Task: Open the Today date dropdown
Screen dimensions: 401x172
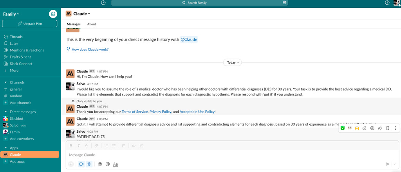Action: (x=233, y=62)
